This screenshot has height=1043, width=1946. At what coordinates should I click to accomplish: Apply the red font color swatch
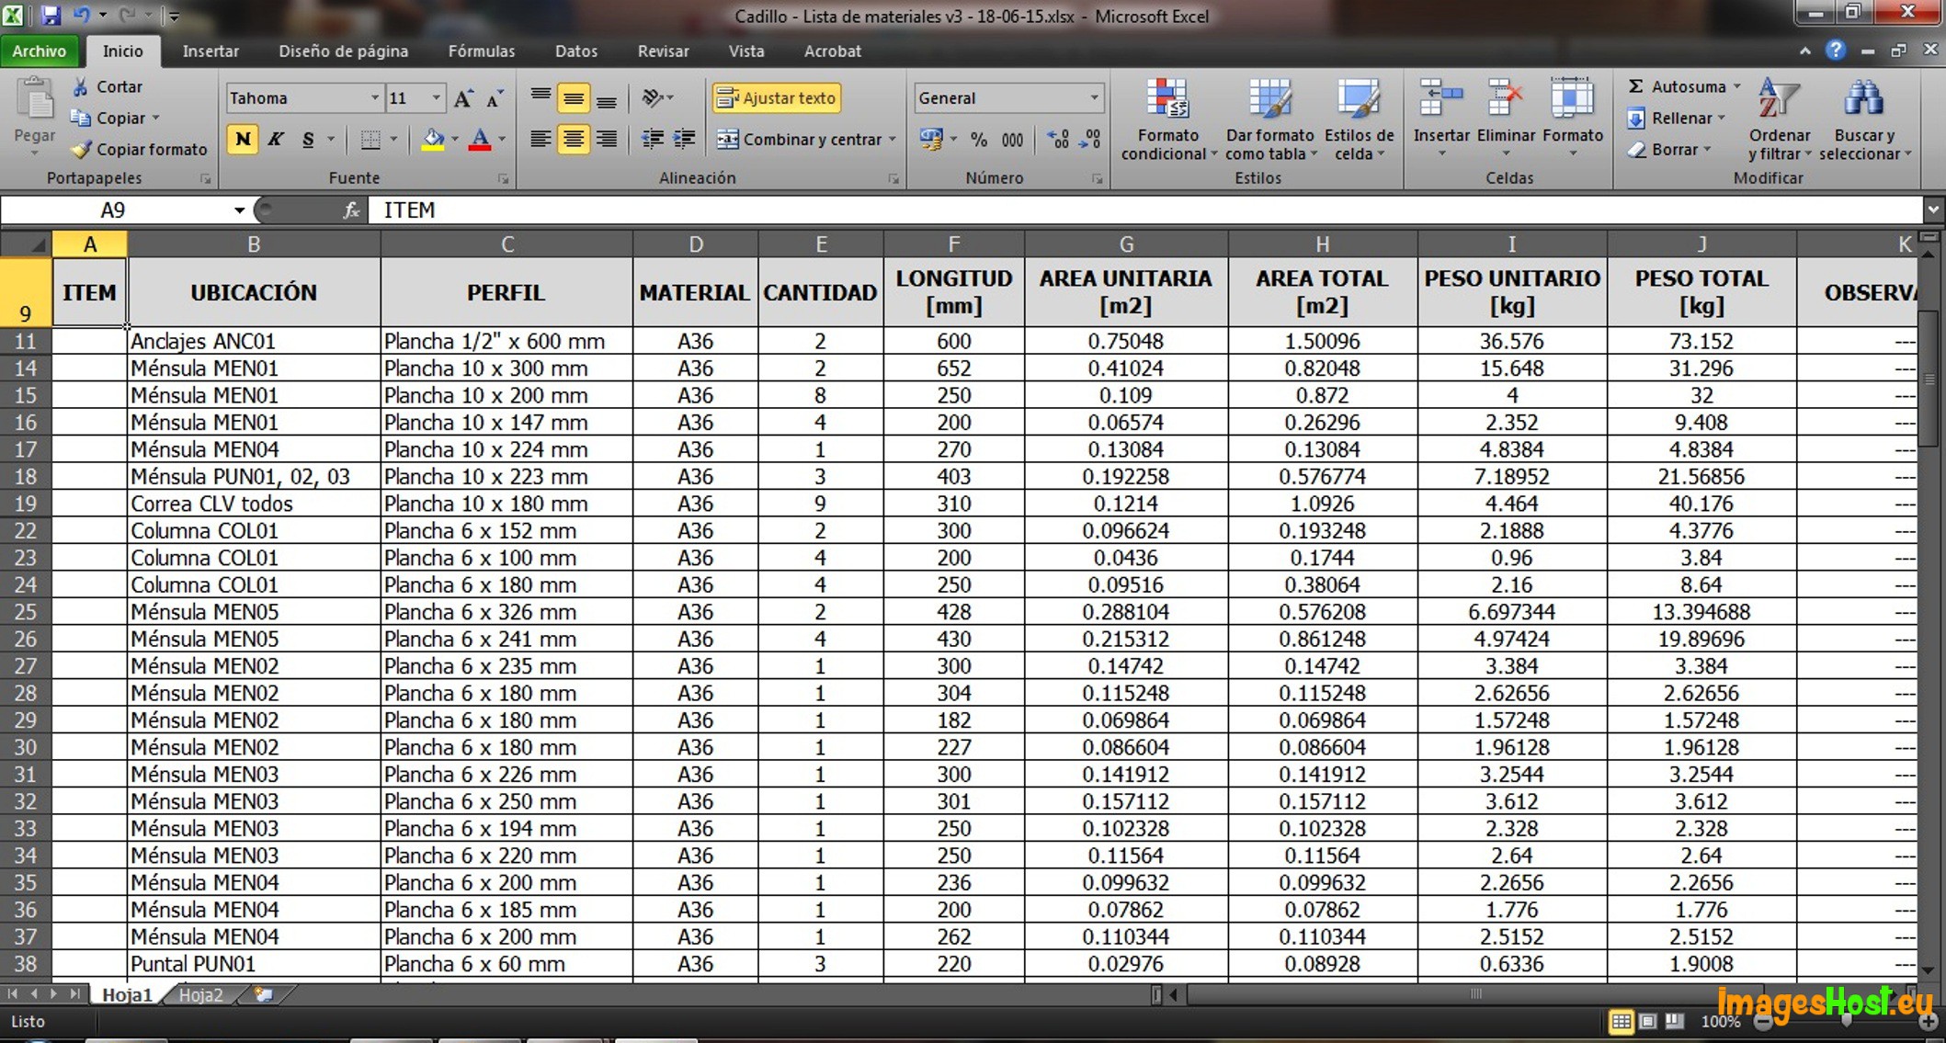pos(480,140)
